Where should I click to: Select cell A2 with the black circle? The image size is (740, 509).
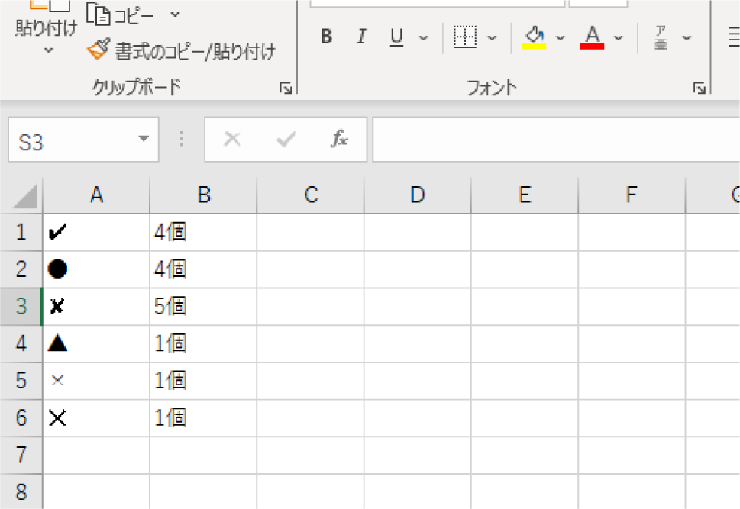coord(96,269)
